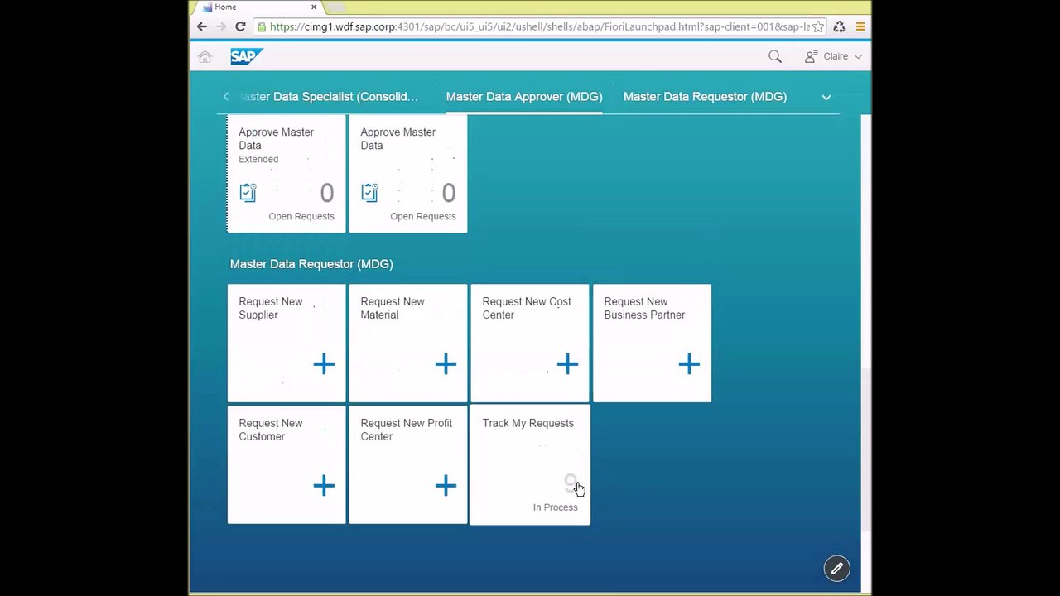The image size is (1060, 596).
Task: Open Track My Requests tile
Action: coord(530,465)
